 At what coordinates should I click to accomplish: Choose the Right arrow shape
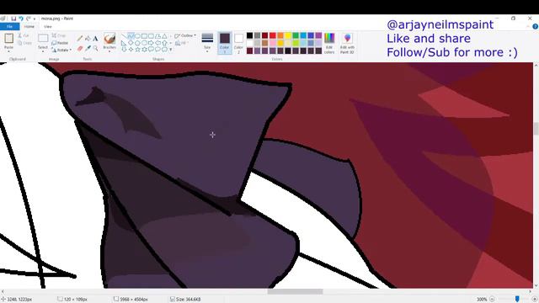[x=151, y=43]
